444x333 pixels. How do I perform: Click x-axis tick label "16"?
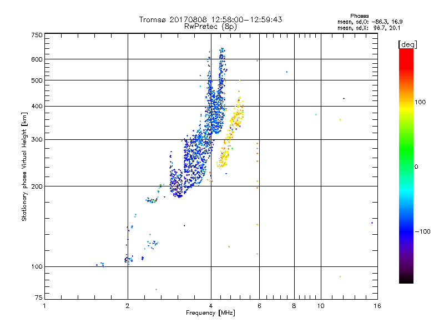377,306
